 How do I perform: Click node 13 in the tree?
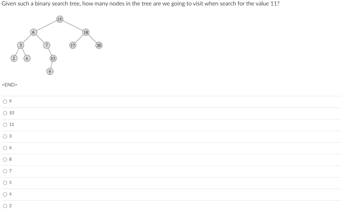click(53, 58)
